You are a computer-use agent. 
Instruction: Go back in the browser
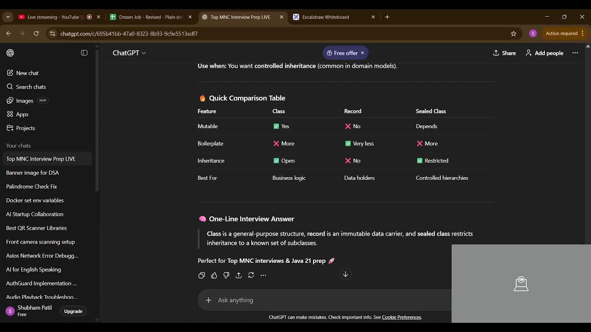[x=8, y=34]
